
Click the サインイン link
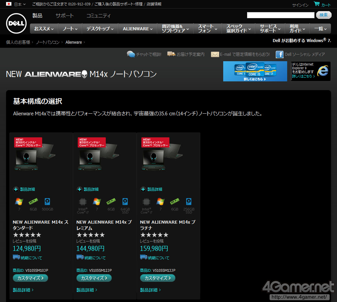coord(300,5)
